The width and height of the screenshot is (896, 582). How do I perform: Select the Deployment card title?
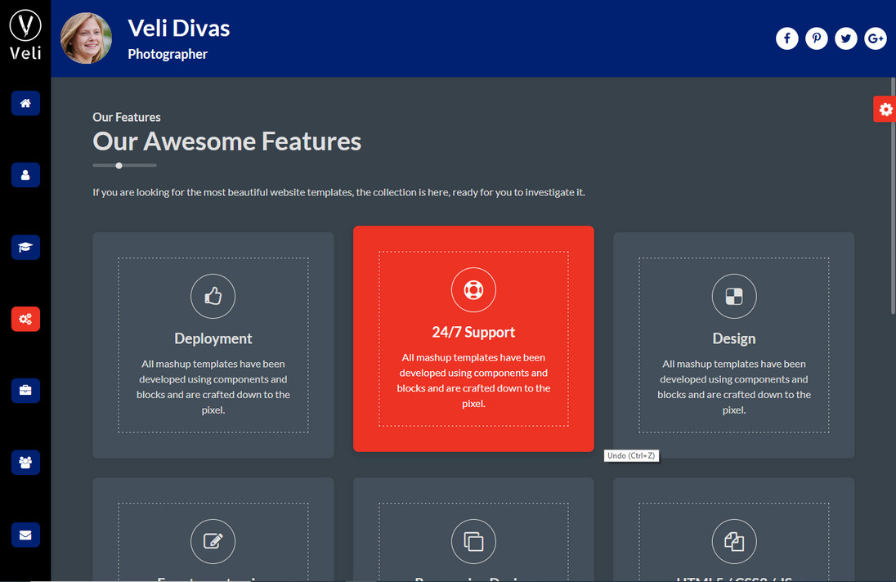click(213, 338)
